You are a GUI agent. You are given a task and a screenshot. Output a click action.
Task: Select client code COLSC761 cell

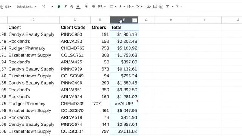click(75, 55)
